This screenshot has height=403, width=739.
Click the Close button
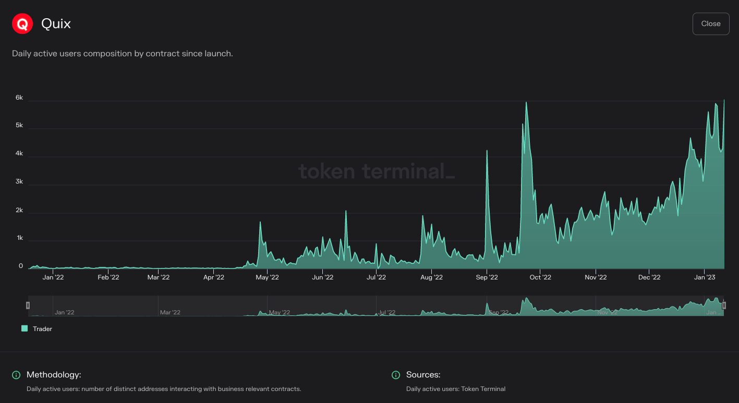(710, 23)
